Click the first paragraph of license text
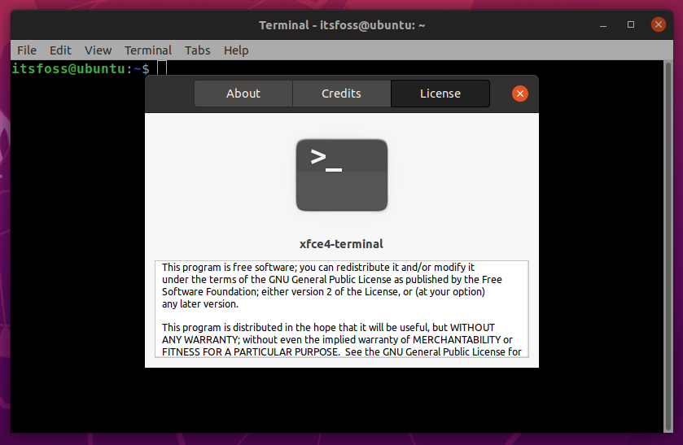This screenshot has height=445, width=683. point(326,286)
